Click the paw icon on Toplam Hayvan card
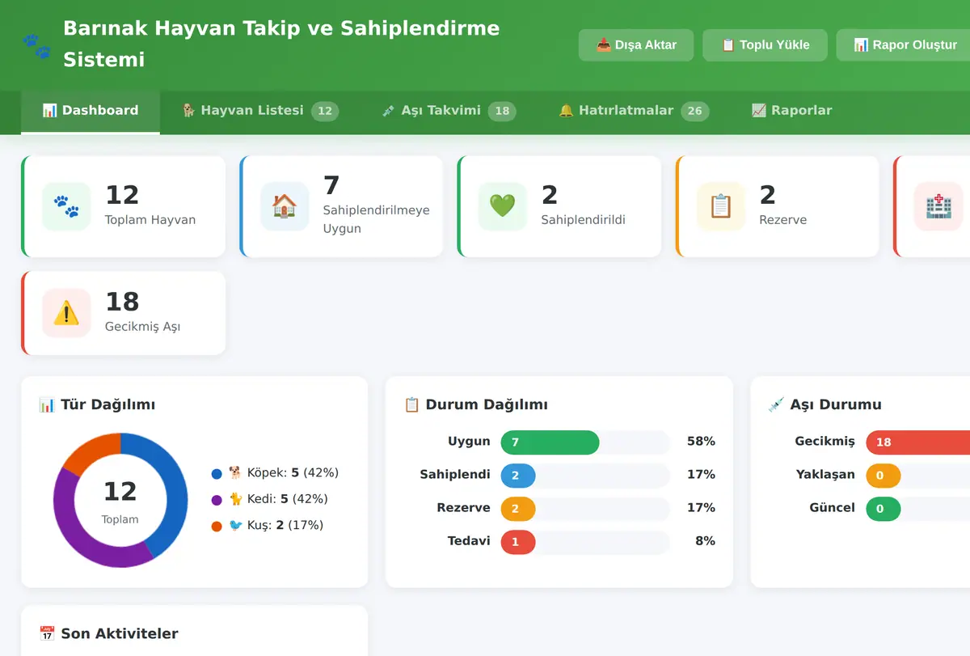This screenshot has width=970, height=656. (66, 206)
